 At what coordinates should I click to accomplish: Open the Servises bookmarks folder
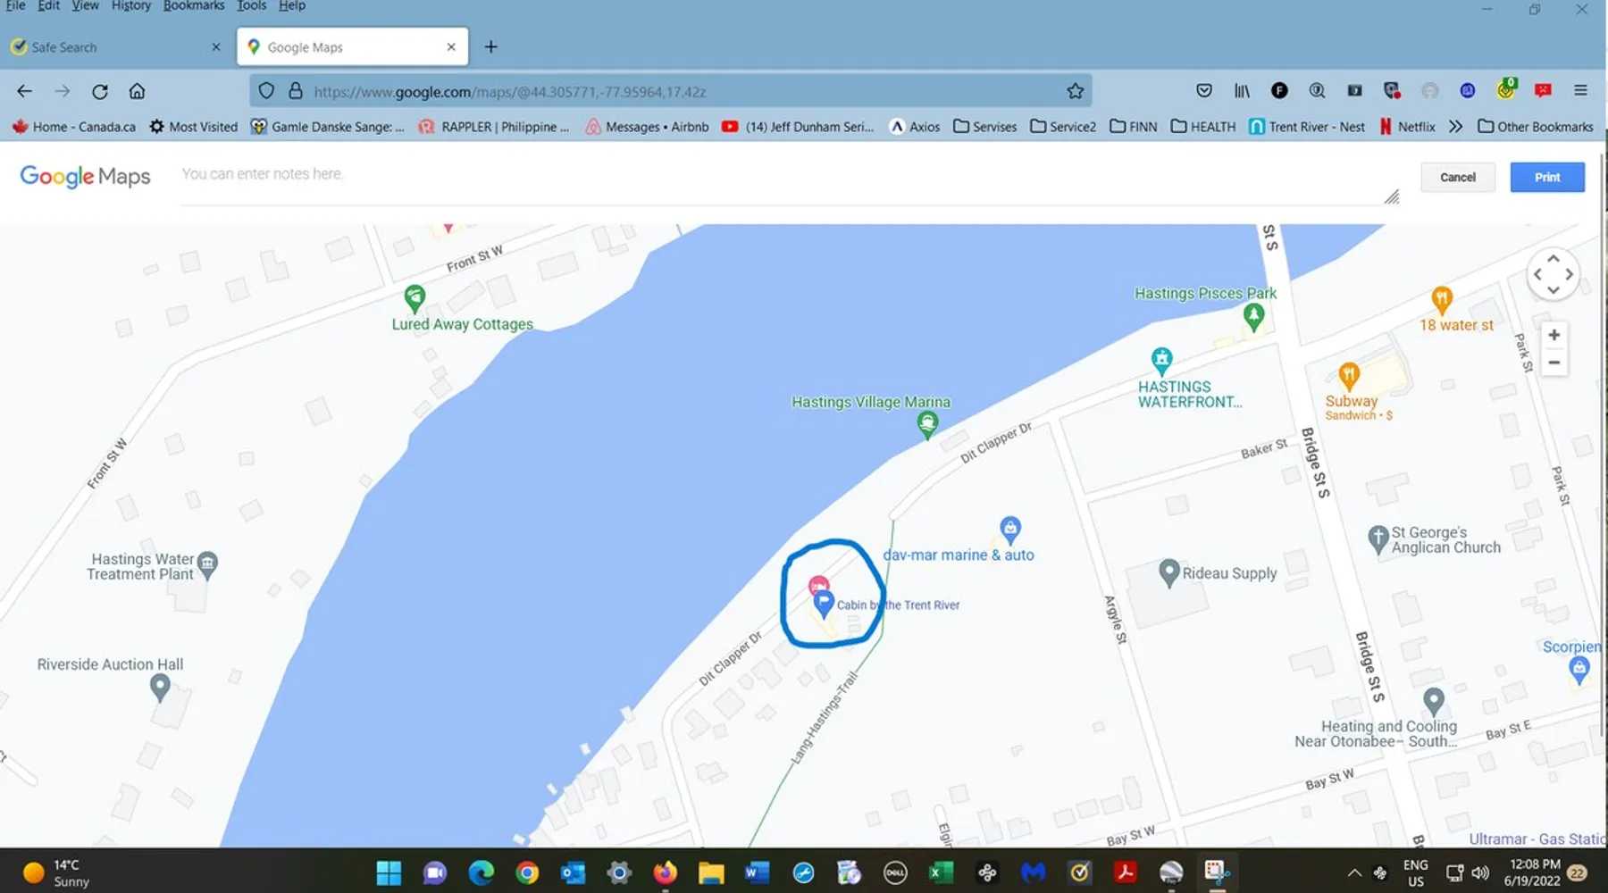coord(984,127)
